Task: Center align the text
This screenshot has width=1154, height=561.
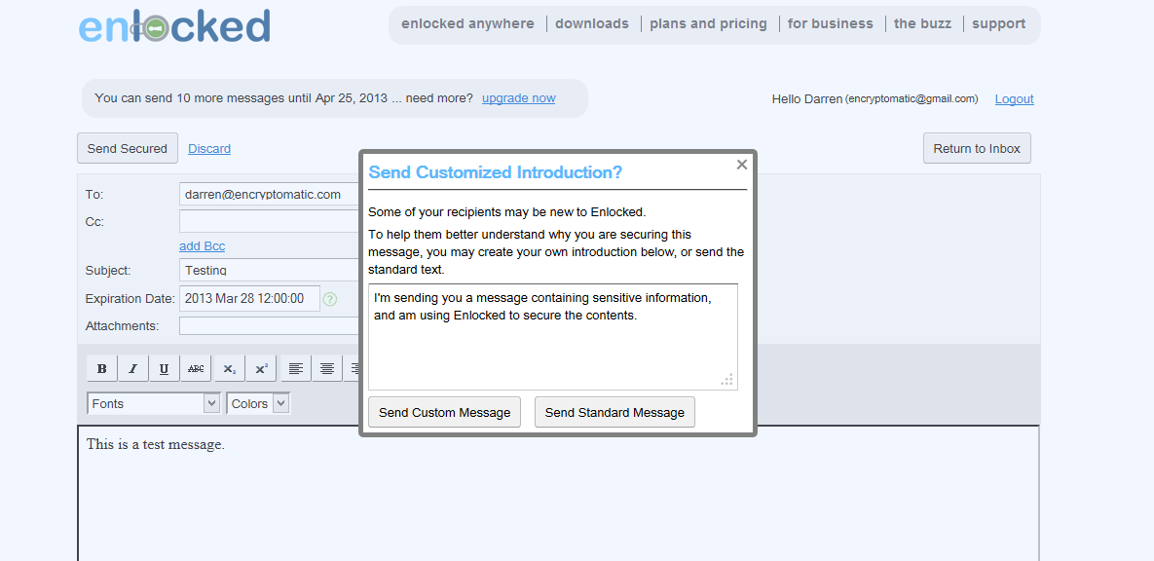Action: pyautogui.click(x=327, y=369)
